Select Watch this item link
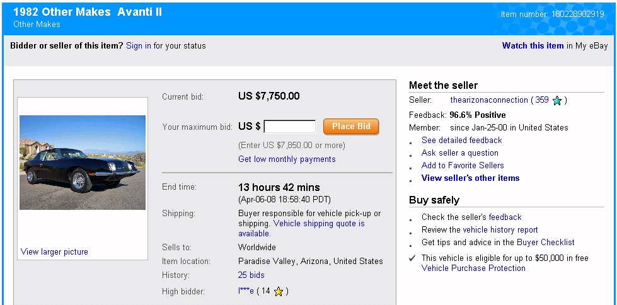 533,46
